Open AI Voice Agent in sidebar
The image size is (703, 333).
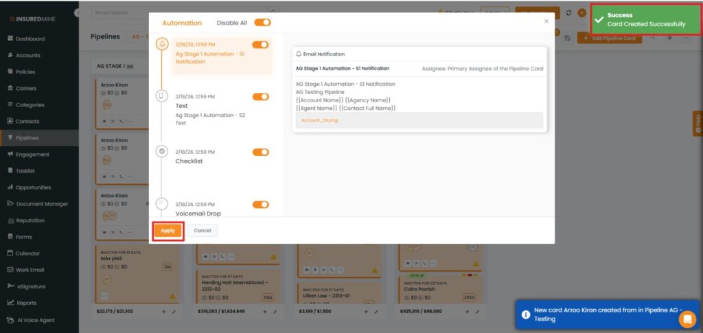coord(35,320)
